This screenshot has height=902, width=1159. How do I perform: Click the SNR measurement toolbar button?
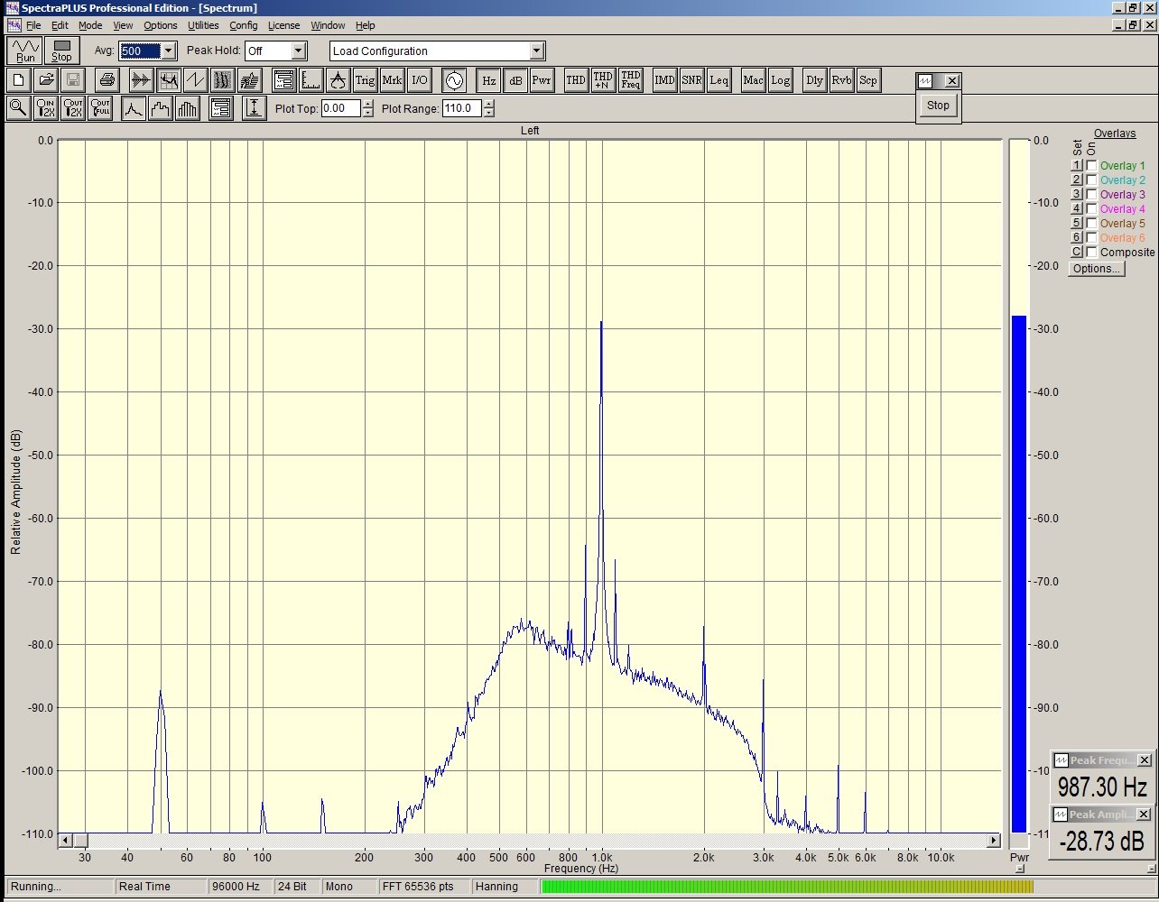click(691, 80)
